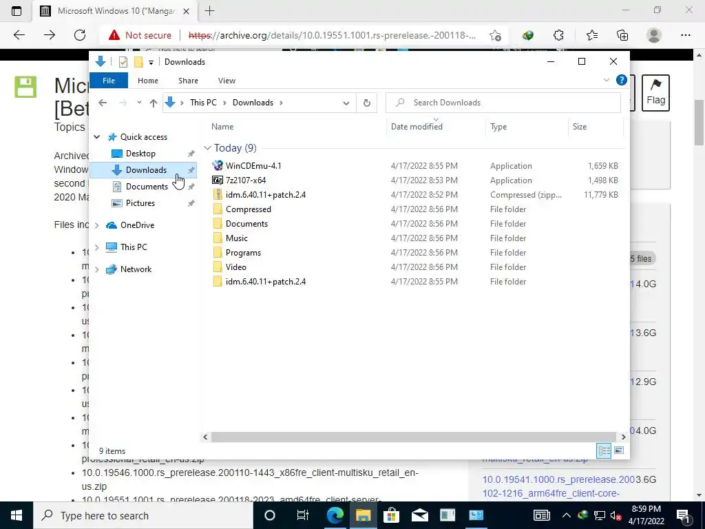The image size is (705, 529).
Task: Collapse Quick access tree node
Action: [96, 137]
